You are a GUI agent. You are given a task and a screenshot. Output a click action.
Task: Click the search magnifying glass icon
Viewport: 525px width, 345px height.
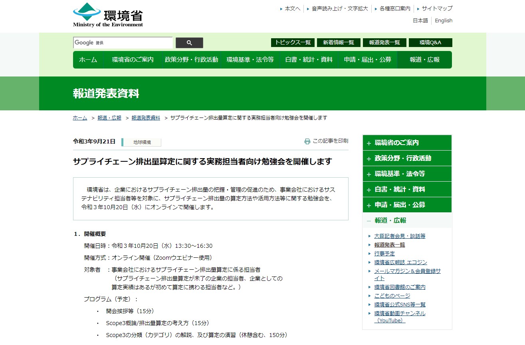(189, 42)
